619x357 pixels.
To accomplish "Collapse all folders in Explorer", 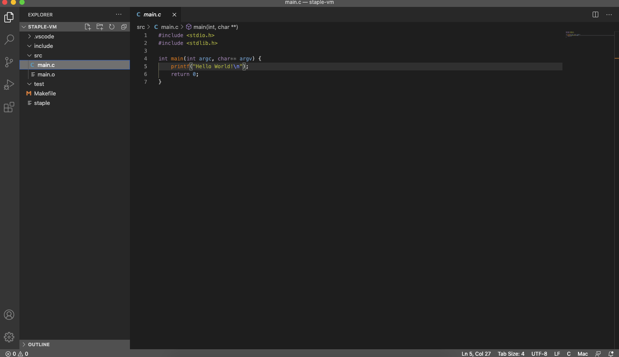I will (x=123, y=27).
